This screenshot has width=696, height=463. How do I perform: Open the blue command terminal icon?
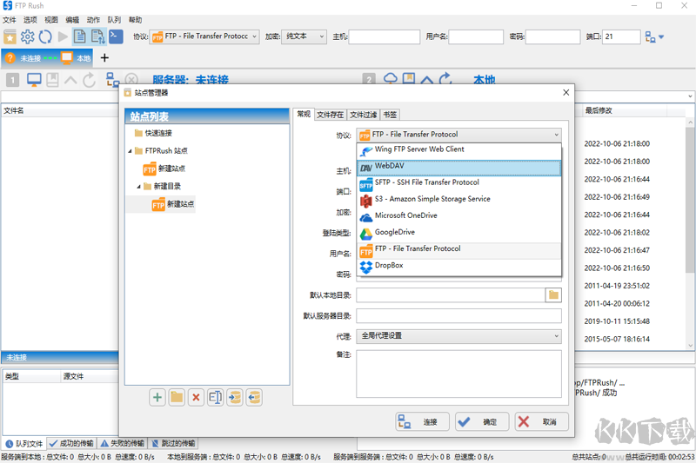click(116, 36)
